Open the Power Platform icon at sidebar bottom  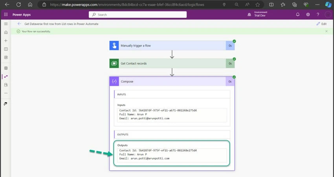(x=6, y=104)
